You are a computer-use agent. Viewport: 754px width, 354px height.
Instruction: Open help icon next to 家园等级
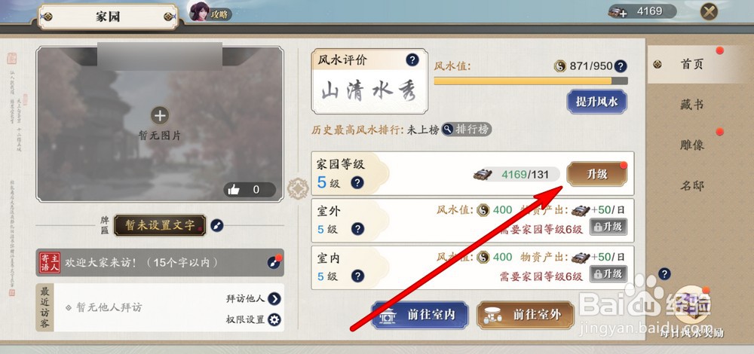point(357,182)
